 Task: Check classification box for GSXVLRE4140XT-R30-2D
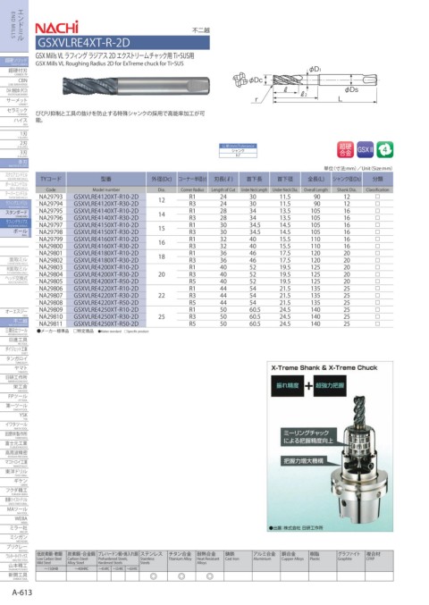click(377, 218)
